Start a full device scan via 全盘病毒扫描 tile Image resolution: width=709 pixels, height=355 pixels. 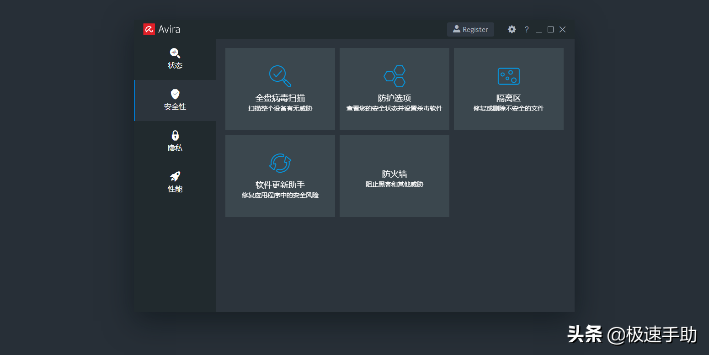(x=280, y=89)
